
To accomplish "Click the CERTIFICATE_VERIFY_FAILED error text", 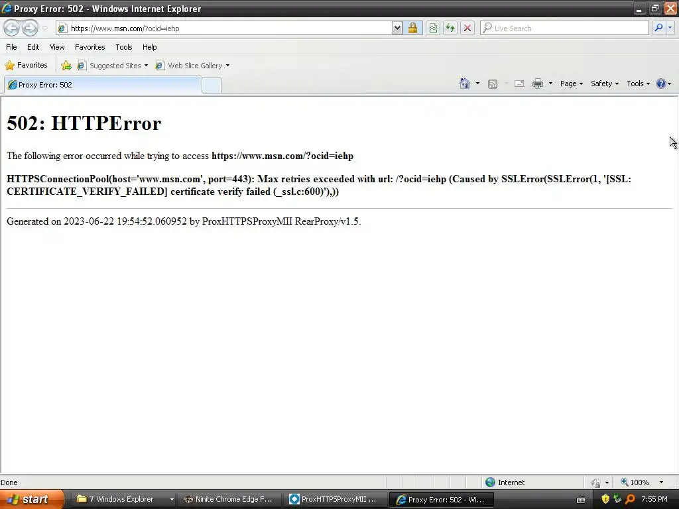I will click(87, 192).
